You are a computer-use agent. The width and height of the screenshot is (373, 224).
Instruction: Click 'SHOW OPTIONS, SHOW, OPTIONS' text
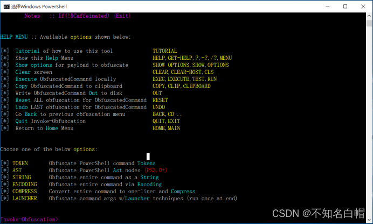pyautogui.click(x=191, y=65)
